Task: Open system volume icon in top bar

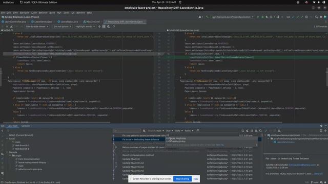Action: tap(319, 2)
